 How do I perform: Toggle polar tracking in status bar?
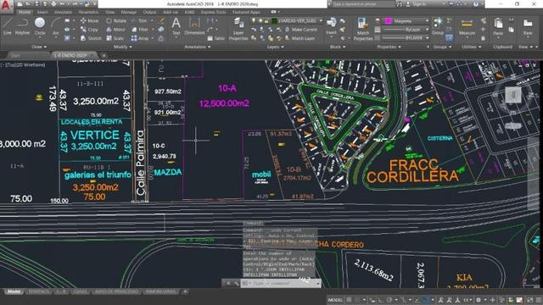coord(389,300)
